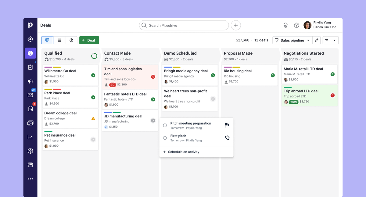Click color labels on Willamette Co deal
366x197 pixels.
tap(52, 67)
